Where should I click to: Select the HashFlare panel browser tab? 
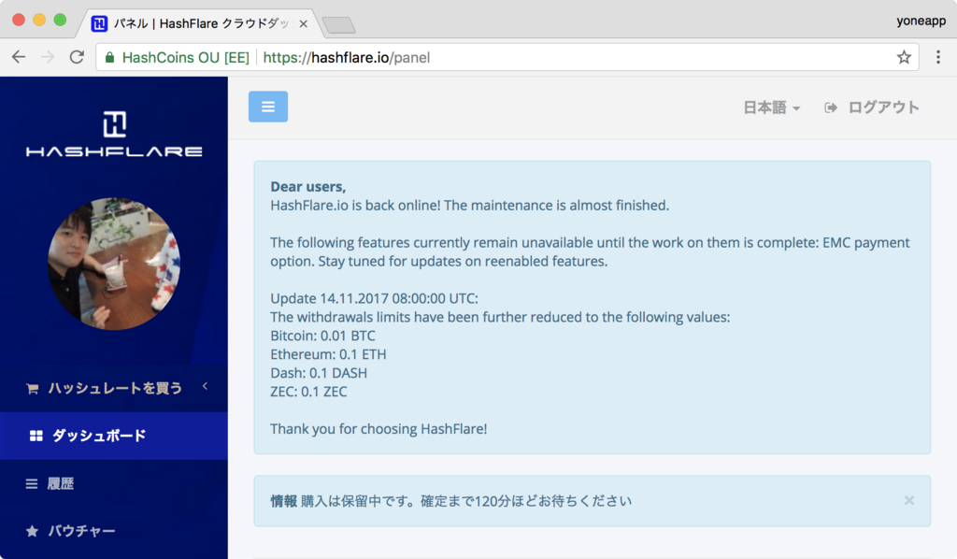click(x=198, y=23)
